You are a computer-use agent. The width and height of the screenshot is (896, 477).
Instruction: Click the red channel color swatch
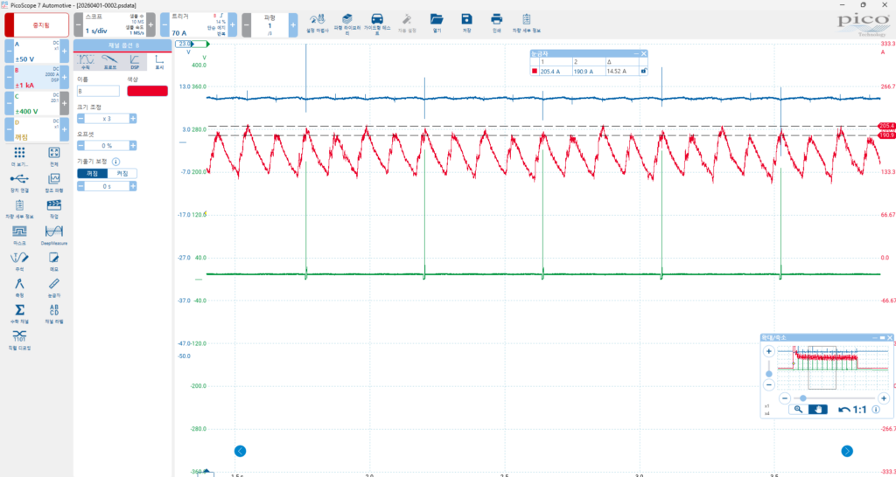[x=148, y=91]
